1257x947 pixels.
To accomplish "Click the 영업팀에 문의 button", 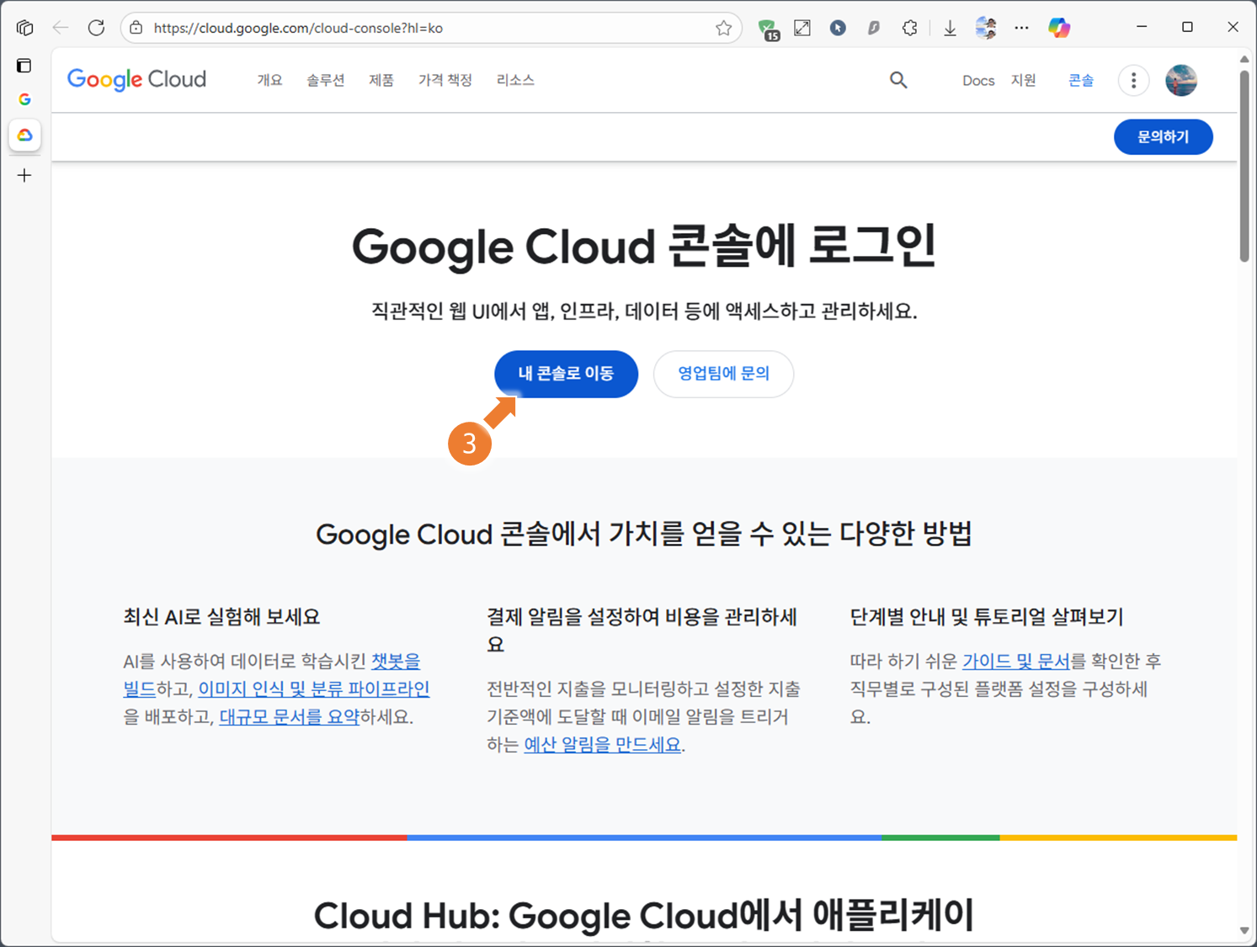I will coord(723,374).
